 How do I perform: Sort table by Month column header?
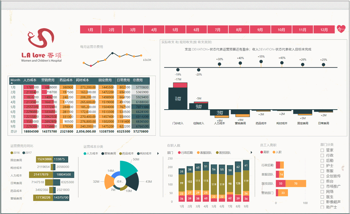(15, 80)
